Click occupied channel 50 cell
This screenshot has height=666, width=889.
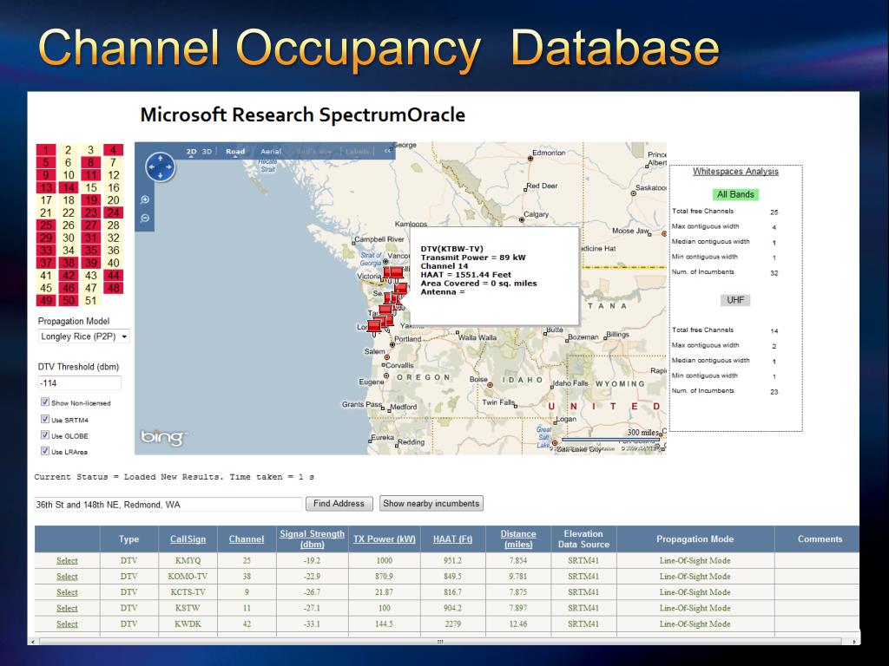pos(68,301)
